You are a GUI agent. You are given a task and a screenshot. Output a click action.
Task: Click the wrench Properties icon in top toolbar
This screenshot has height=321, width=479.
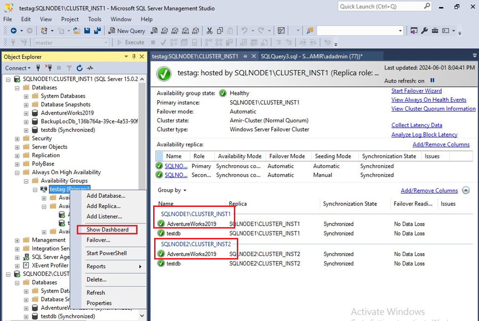point(424,31)
